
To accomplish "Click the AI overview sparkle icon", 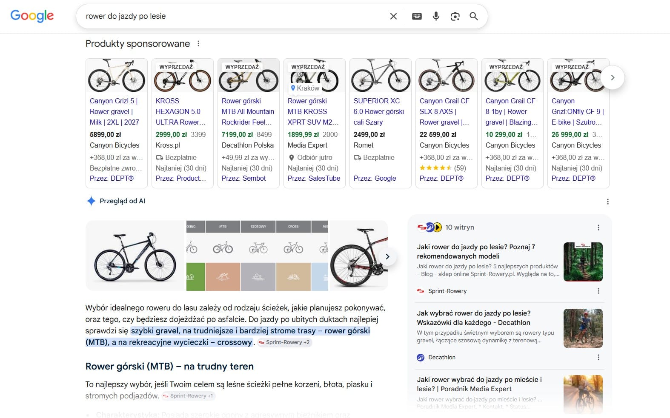I will coord(91,201).
